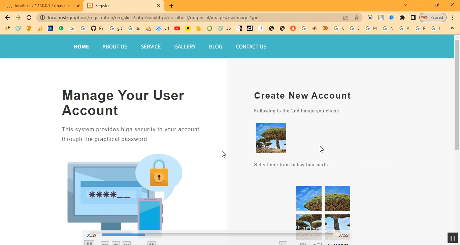
Task: Click the video progress seek bar
Action: pos(216,235)
